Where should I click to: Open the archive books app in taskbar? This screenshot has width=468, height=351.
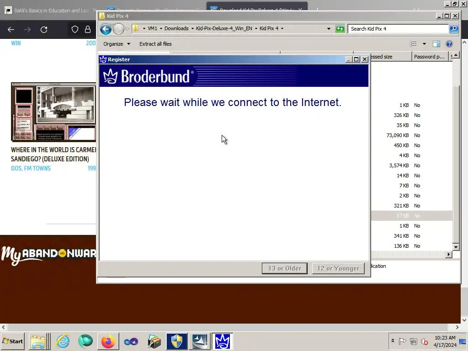154,341
